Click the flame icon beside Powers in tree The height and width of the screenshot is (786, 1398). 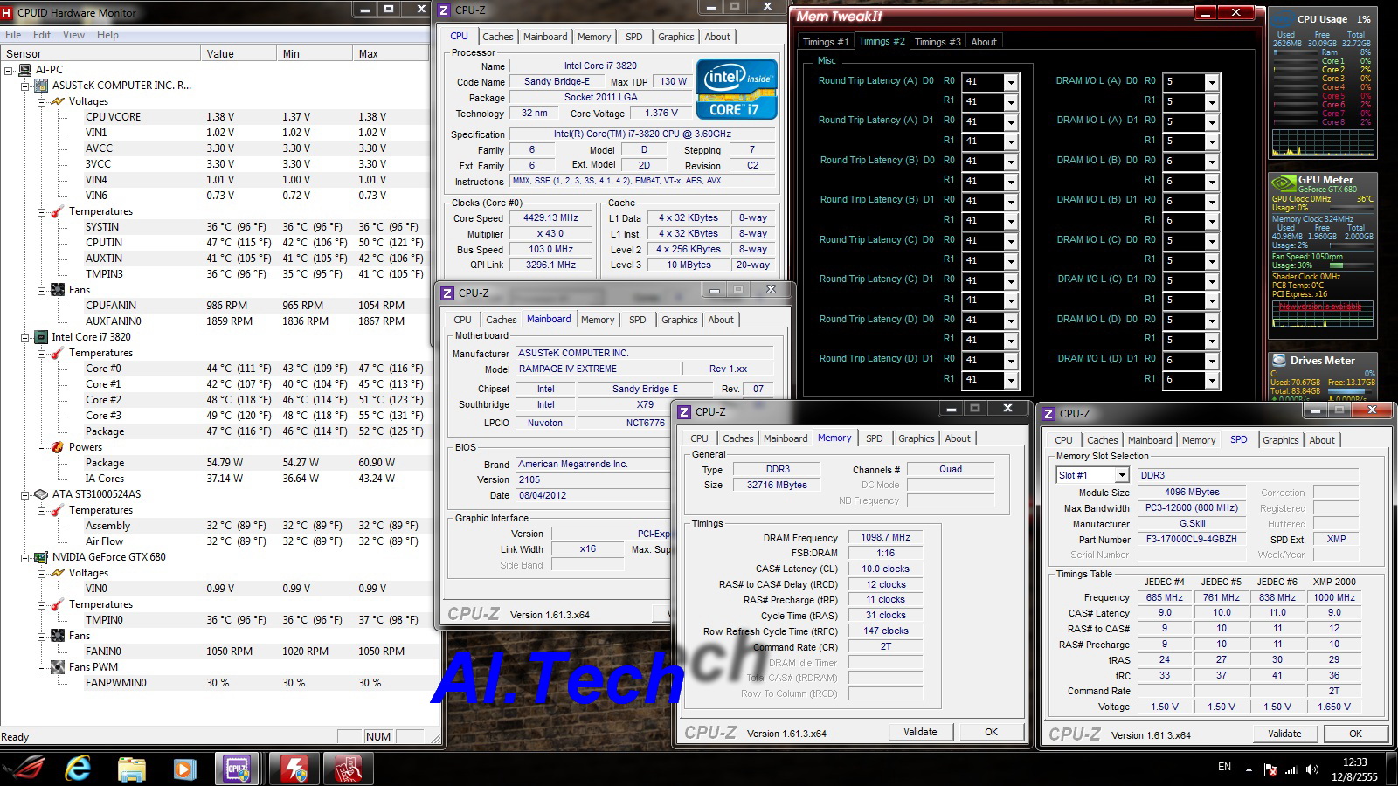[x=58, y=447]
